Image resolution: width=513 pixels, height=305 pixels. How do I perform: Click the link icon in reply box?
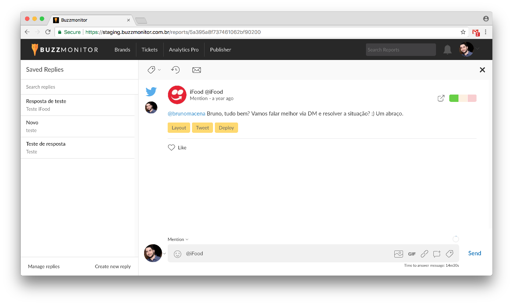(424, 254)
